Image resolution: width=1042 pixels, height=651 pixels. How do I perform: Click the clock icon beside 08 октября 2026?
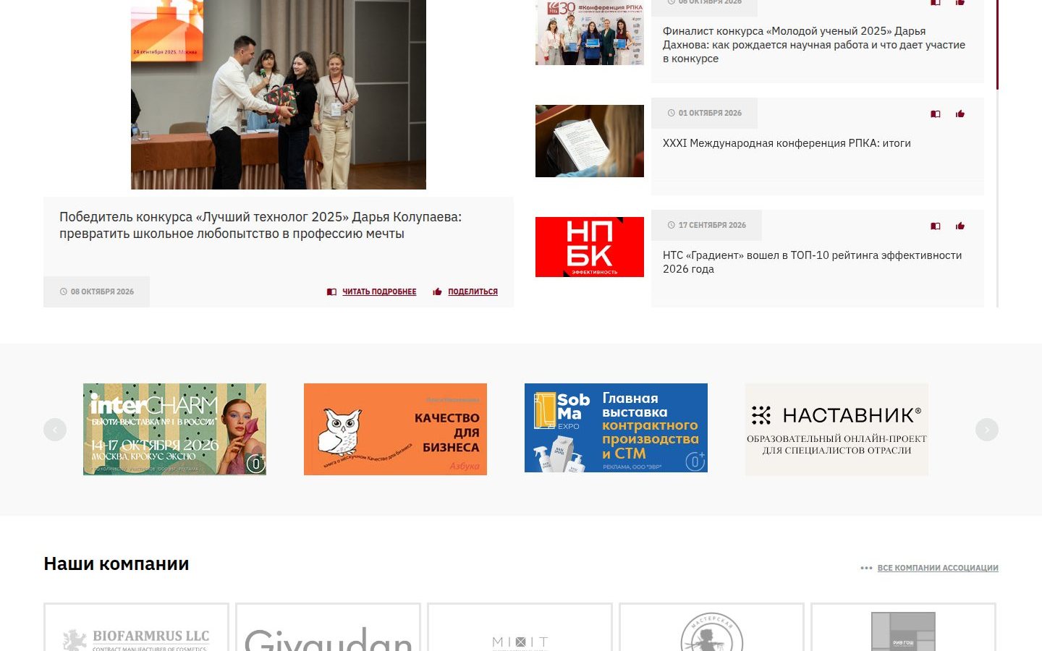click(64, 292)
